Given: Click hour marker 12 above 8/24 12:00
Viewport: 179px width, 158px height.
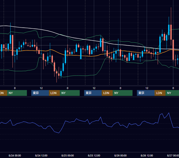Looking at the screenshot, I should (x=41, y=88).
